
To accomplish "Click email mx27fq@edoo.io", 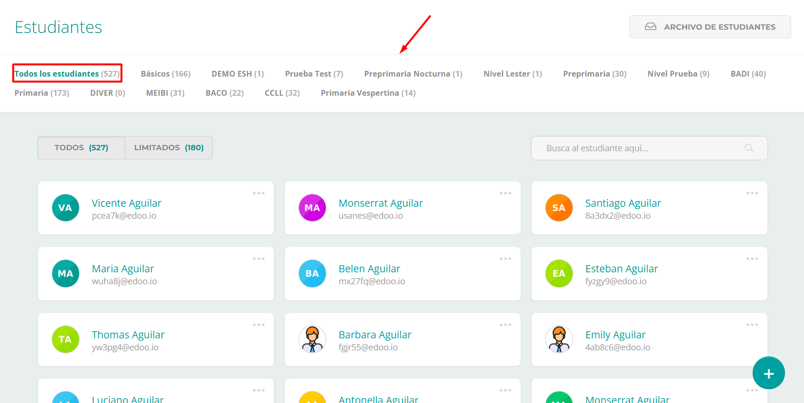I will 371,281.
